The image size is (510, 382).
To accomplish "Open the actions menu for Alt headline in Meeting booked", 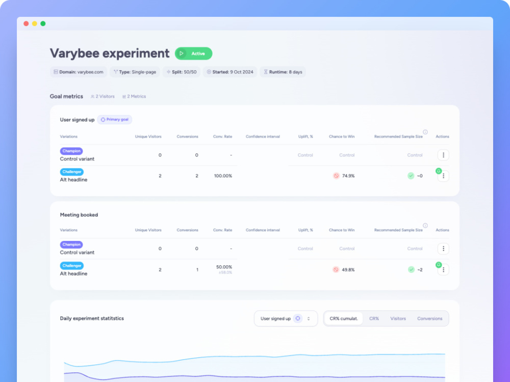I will tap(443, 269).
